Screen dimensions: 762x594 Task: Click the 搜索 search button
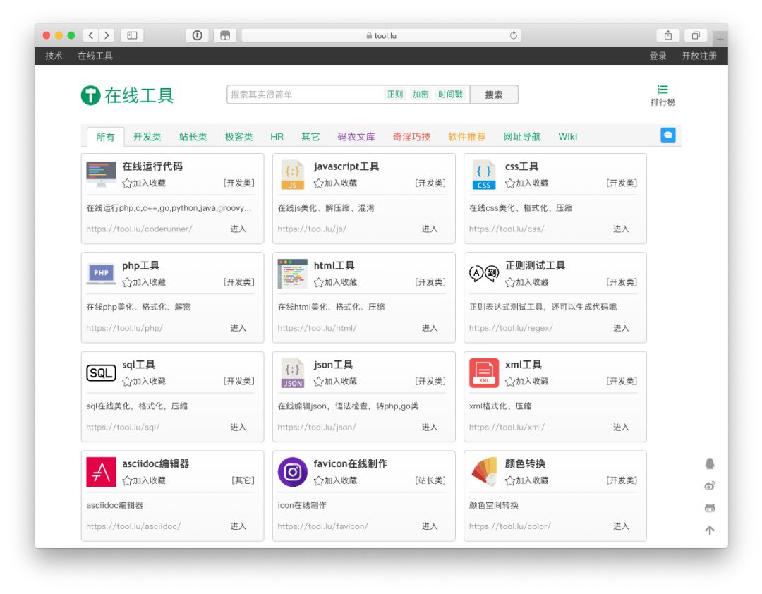pyautogui.click(x=494, y=94)
